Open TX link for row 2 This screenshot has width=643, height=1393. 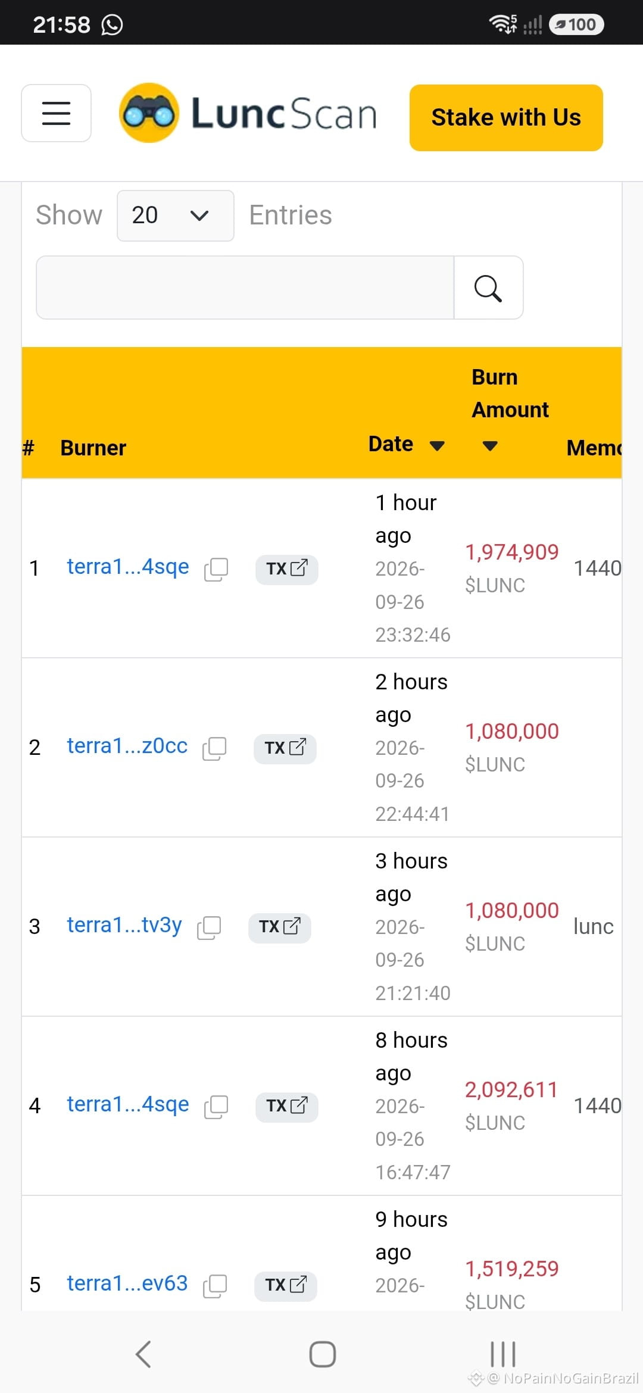(x=285, y=748)
